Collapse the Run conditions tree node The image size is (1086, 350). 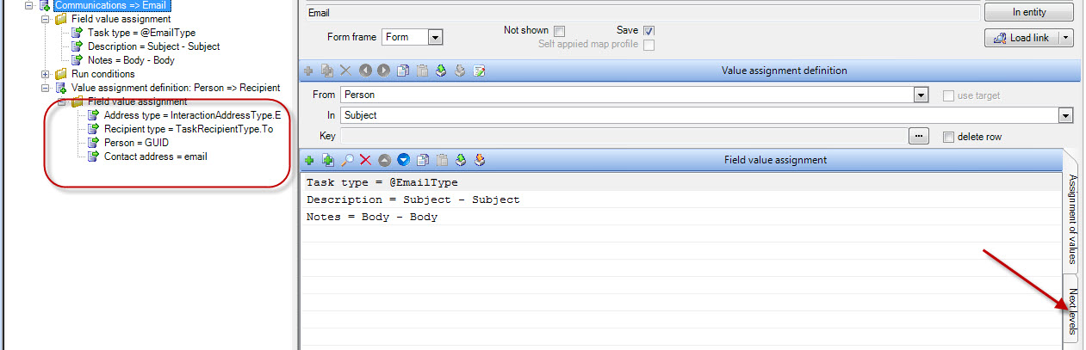coord(47,74)
